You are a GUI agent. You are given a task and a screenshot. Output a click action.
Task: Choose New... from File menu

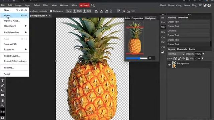15,10
